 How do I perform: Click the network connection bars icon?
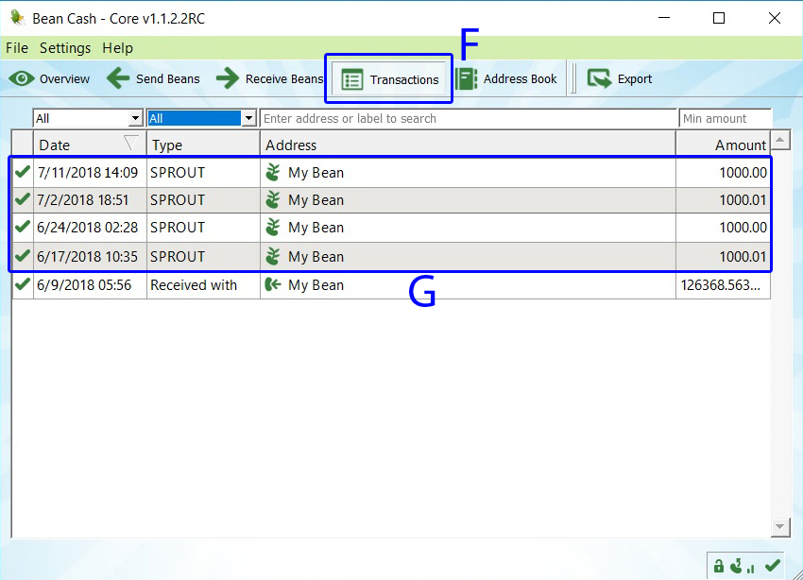point(751,568)
